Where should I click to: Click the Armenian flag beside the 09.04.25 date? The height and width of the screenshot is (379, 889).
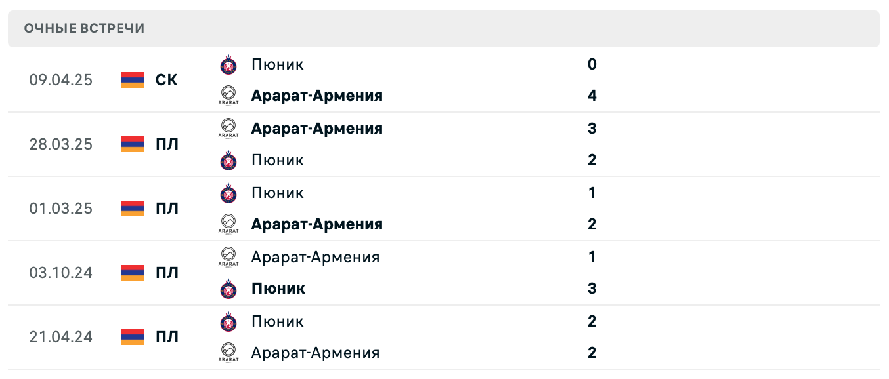click(132, 79)
